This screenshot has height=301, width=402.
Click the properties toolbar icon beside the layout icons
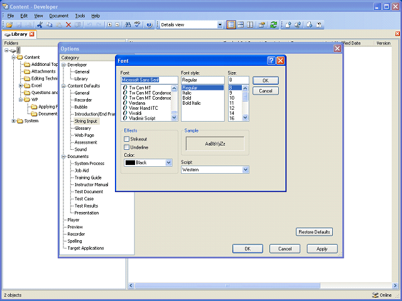pyautogui.click(x=262, y=25)
